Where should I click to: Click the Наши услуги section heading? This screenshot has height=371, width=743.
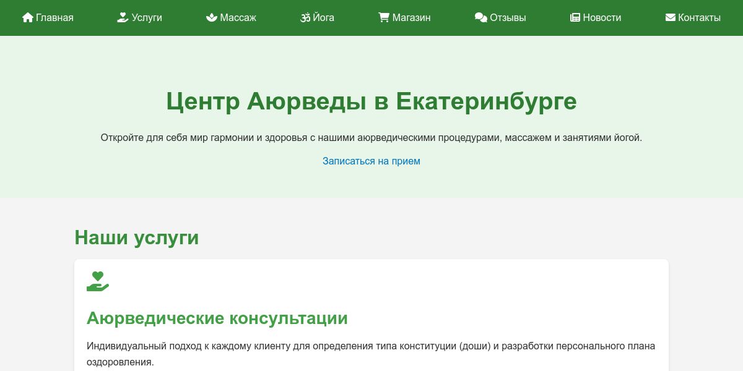point(137,237)
